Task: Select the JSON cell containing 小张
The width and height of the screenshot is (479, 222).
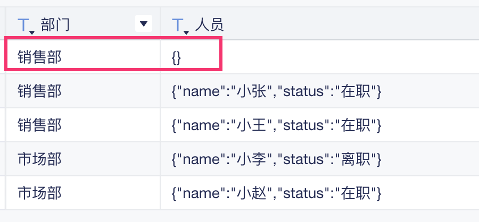Action: click(276, 91)
